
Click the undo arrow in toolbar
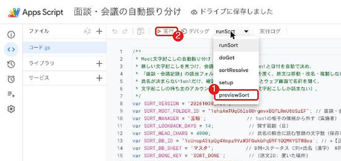tap(114, 32)
